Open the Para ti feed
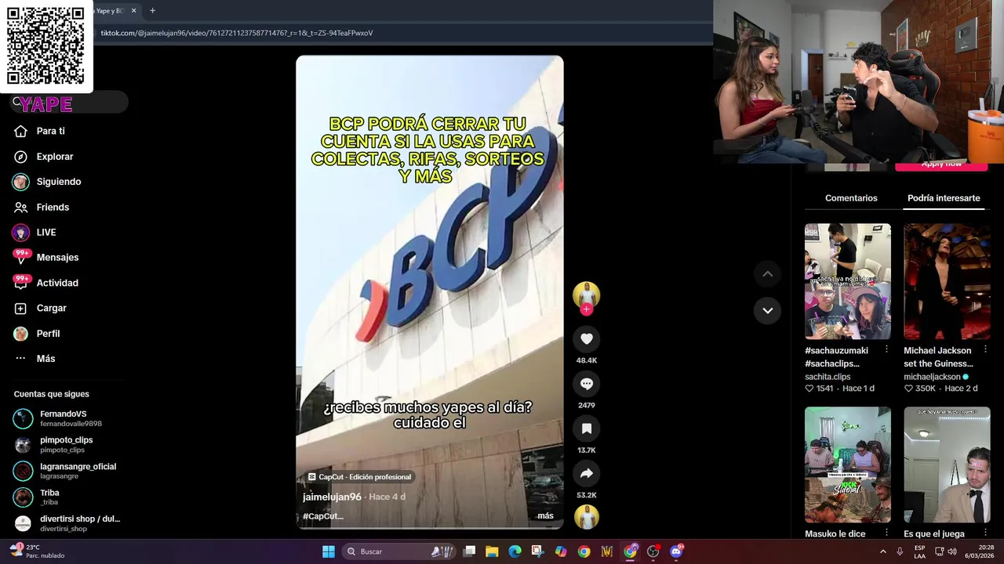The width and height of the screenshot is (1004, 564). 50,131
